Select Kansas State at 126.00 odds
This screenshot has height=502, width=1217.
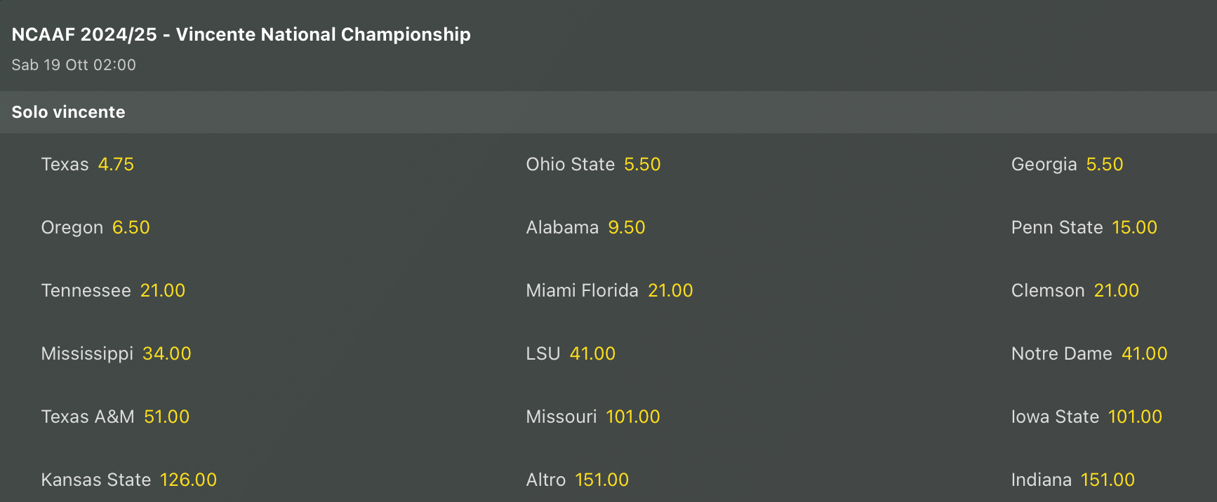(129, 480)
